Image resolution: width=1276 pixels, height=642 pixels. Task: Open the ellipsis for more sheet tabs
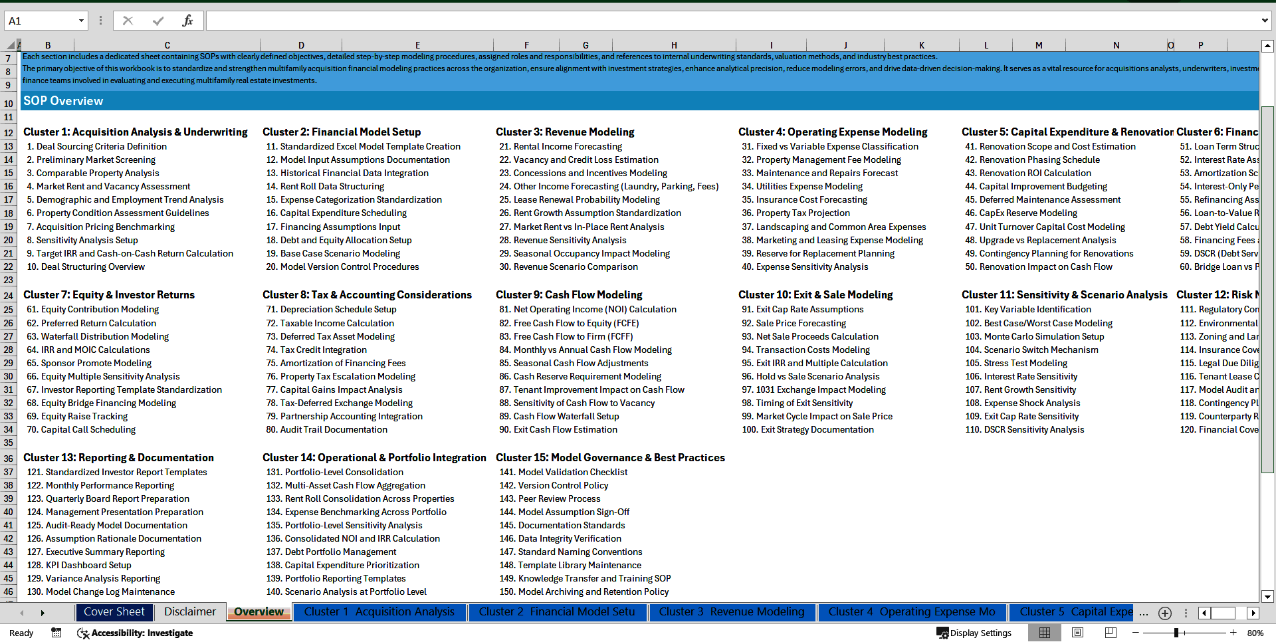(x=1144, y=613)
